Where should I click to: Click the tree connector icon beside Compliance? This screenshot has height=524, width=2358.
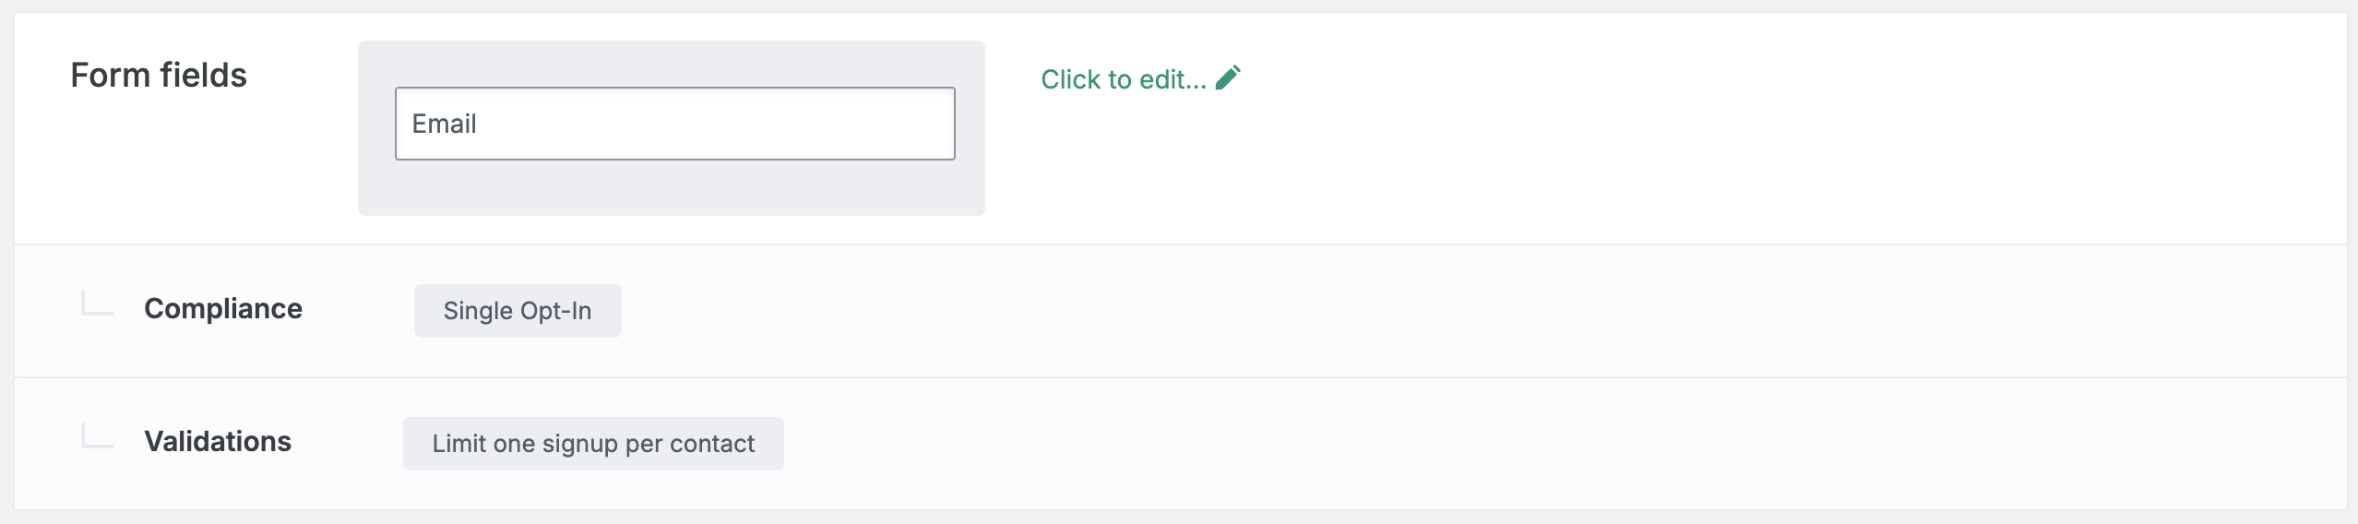[98, 303]
